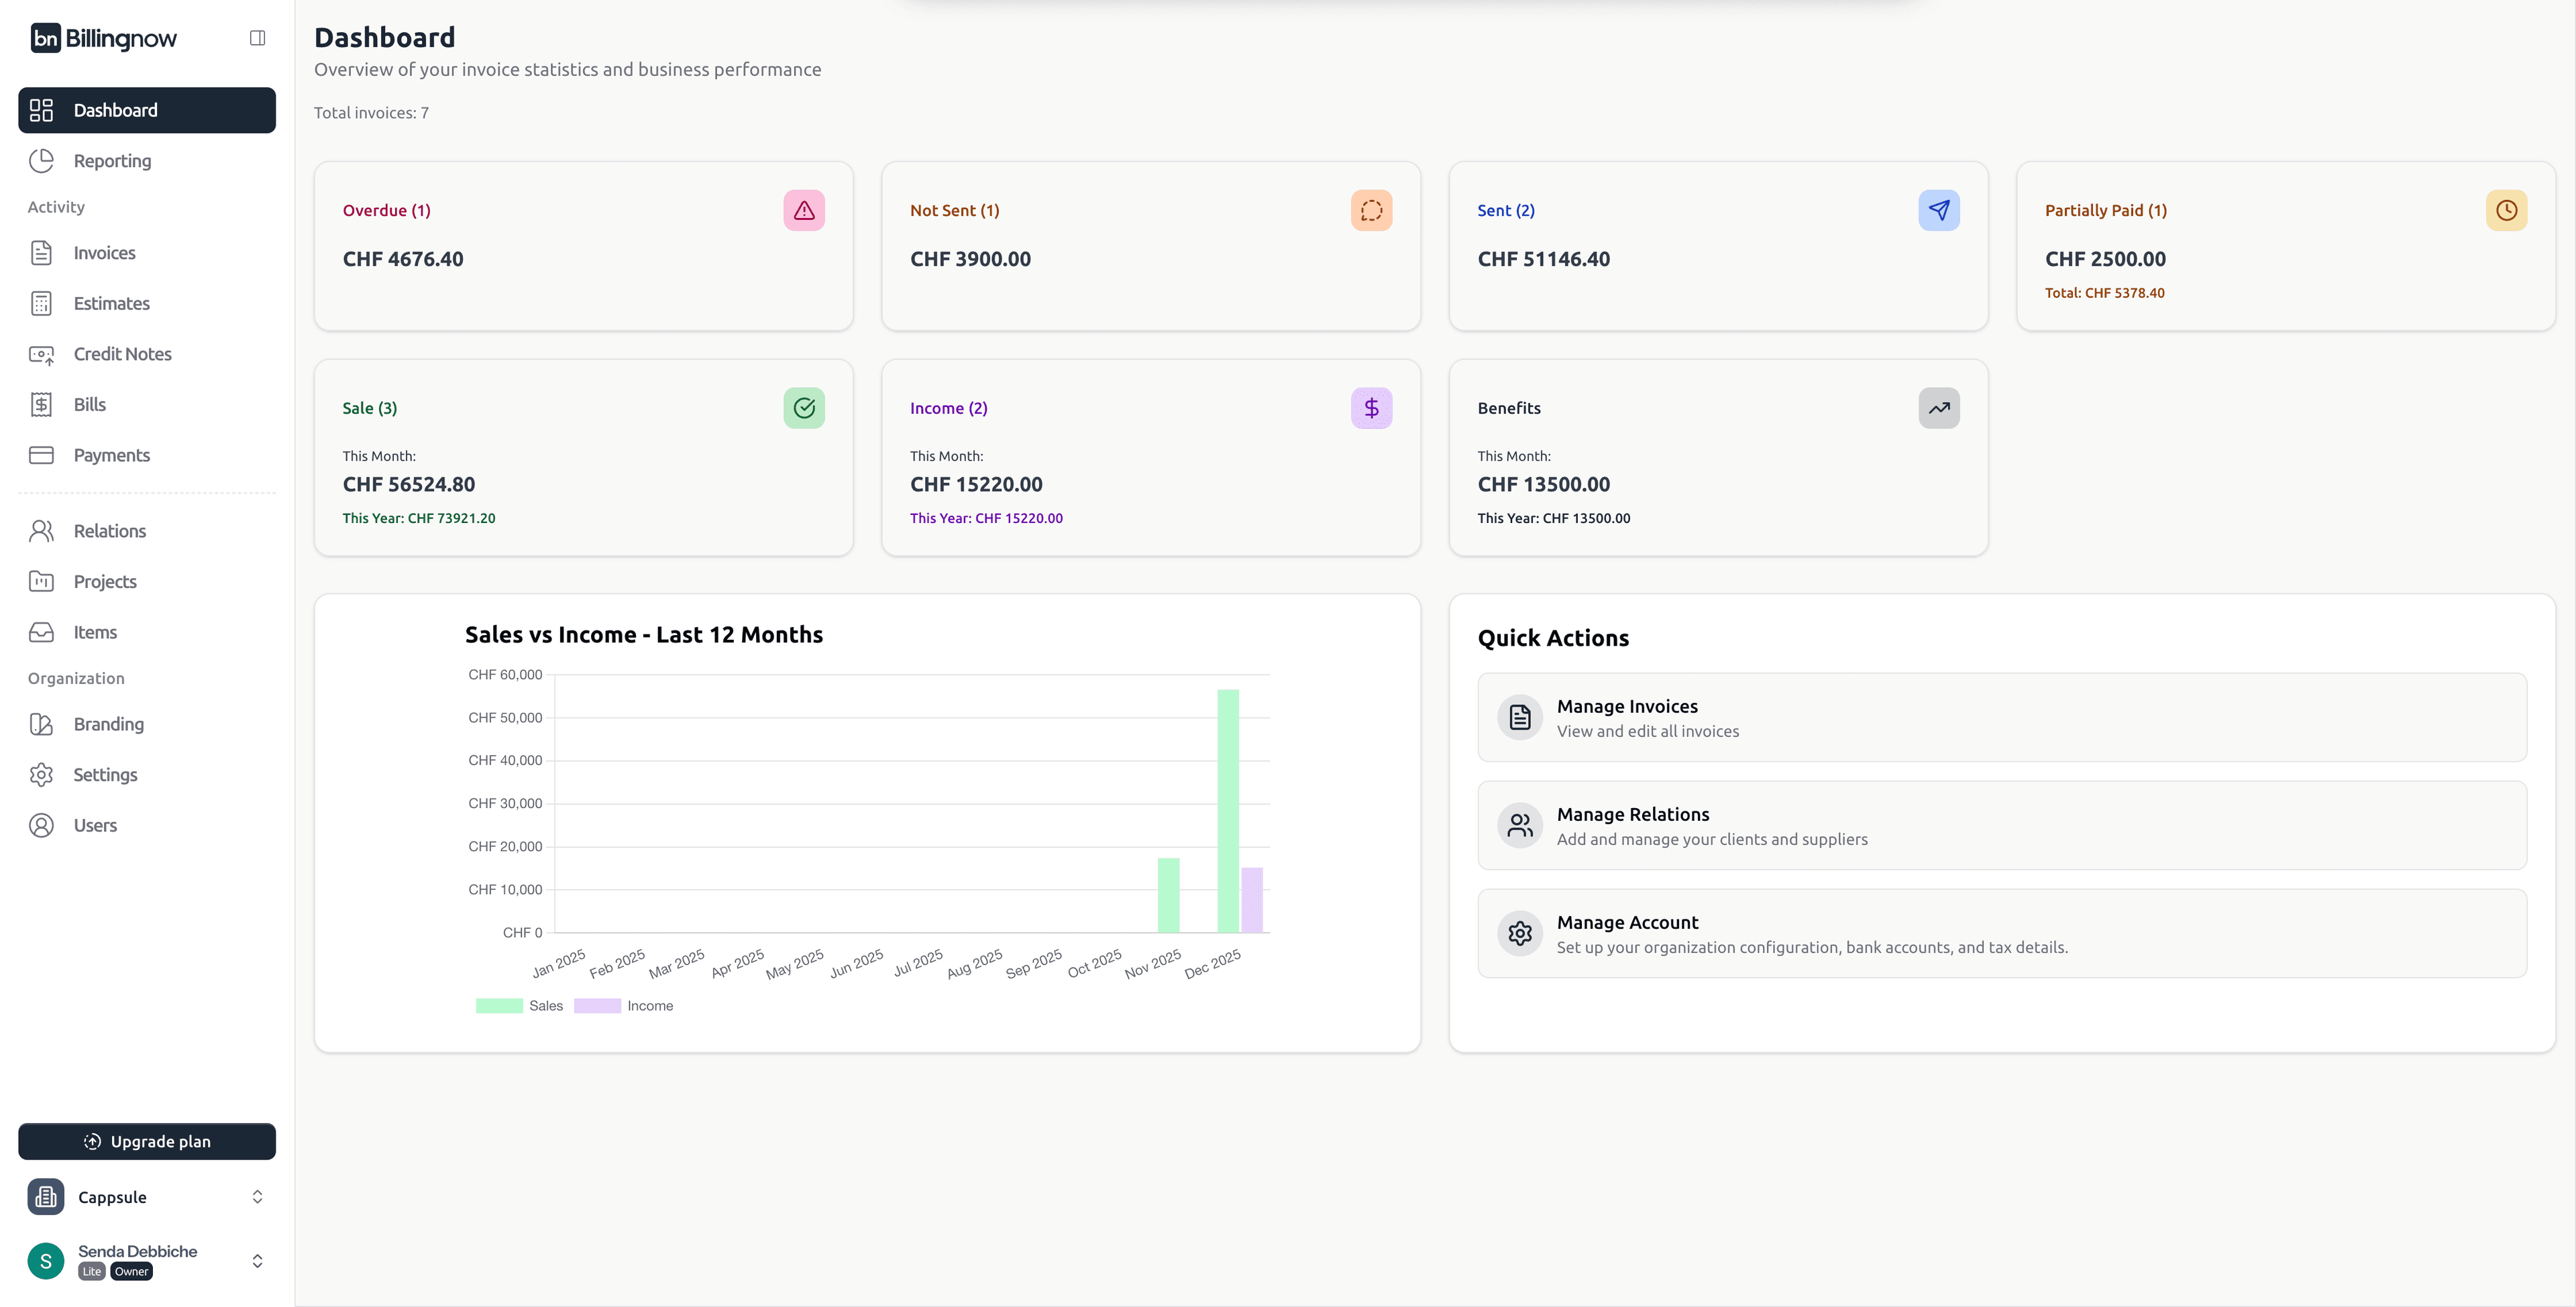Viewport: 2576px width, 1307px height.
Task: Click the Upgrade plan button
Action: click(146, 1140)
